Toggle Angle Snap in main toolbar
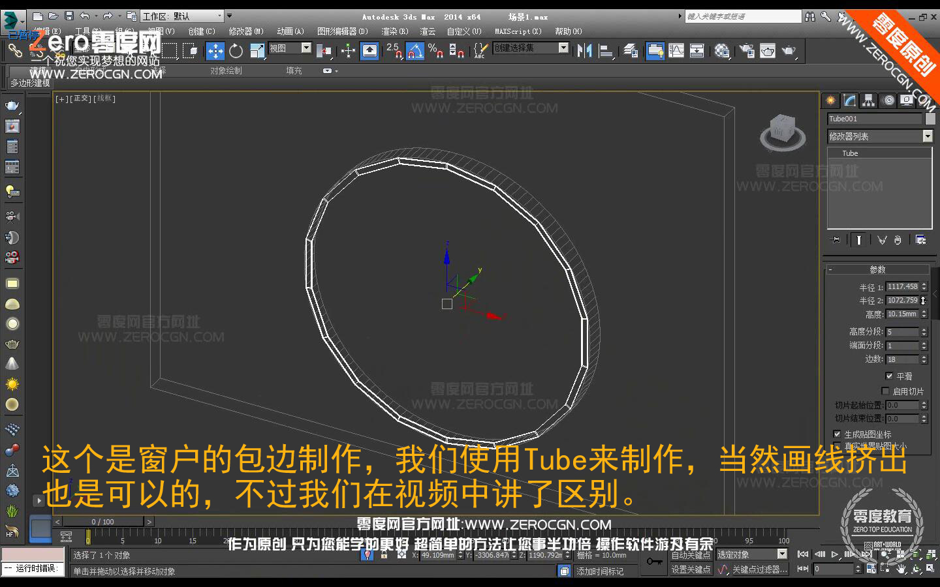This screenshot has height=587, width=940. [415, 50]
